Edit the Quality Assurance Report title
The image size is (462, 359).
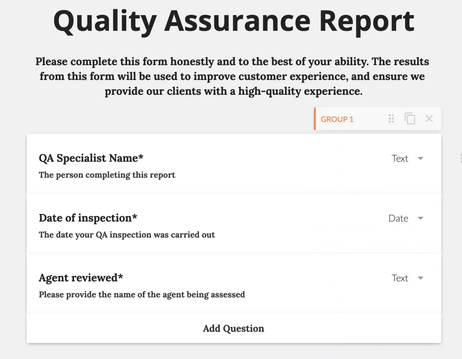coord(233,21)
